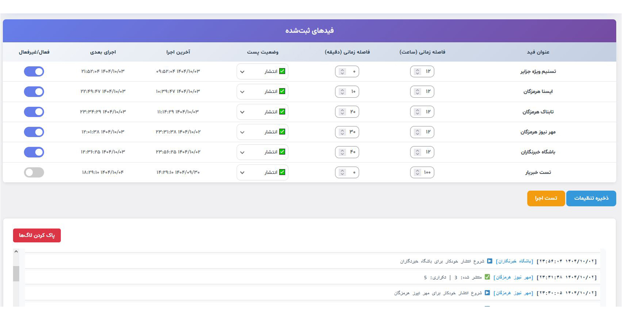
Task: Adjust minutes stepper for مهر نیوز هرمزگان
Action: [342, 132]
